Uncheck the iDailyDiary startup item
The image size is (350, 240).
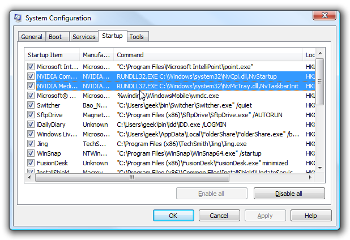pyautogui.click(x=31, y=125)
